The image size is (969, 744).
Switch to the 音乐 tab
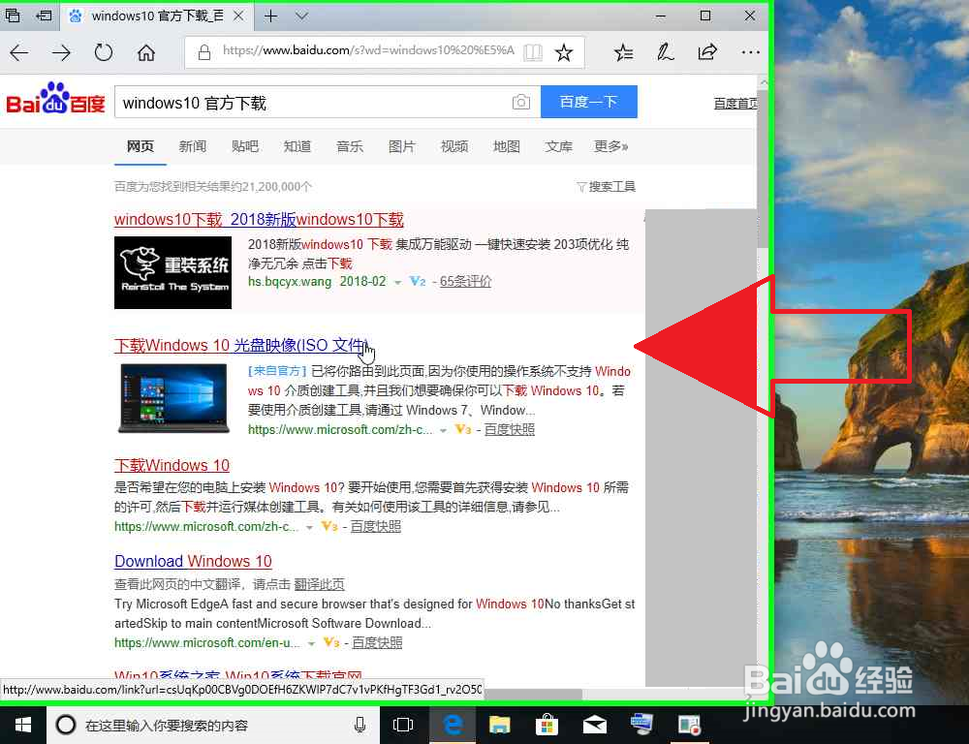point(350,146)
